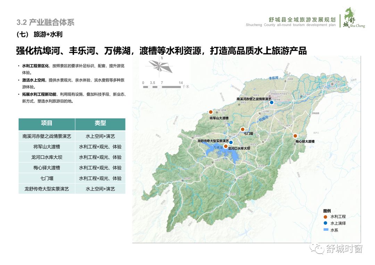This screenshot has width=375, height=265.
Task: Click the orange marker at 龙河口水库大坝
Action: coord(225,146)
